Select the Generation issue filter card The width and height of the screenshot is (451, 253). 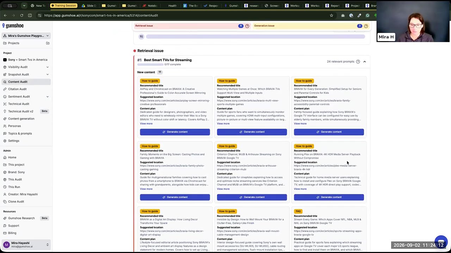coord(311,26)
